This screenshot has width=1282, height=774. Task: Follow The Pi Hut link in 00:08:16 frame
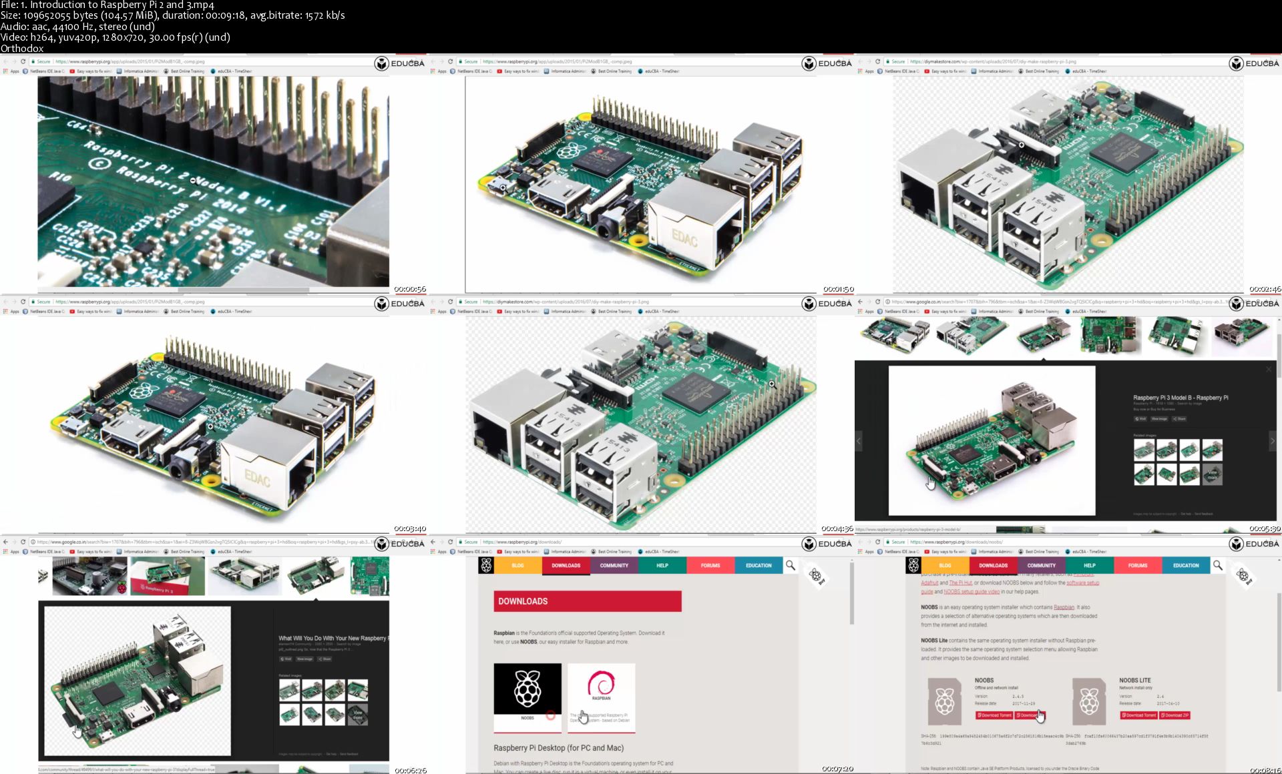[x=961, y=583]
